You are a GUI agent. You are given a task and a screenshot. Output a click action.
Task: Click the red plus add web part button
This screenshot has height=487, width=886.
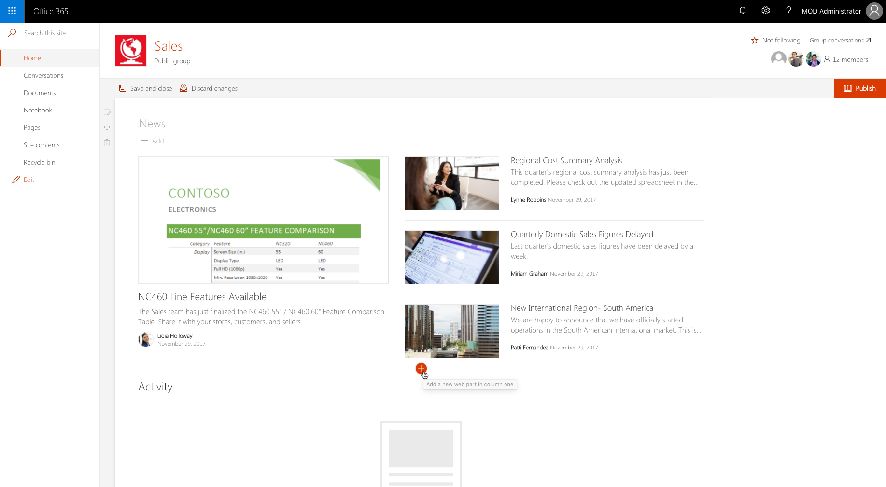point(421,369)
